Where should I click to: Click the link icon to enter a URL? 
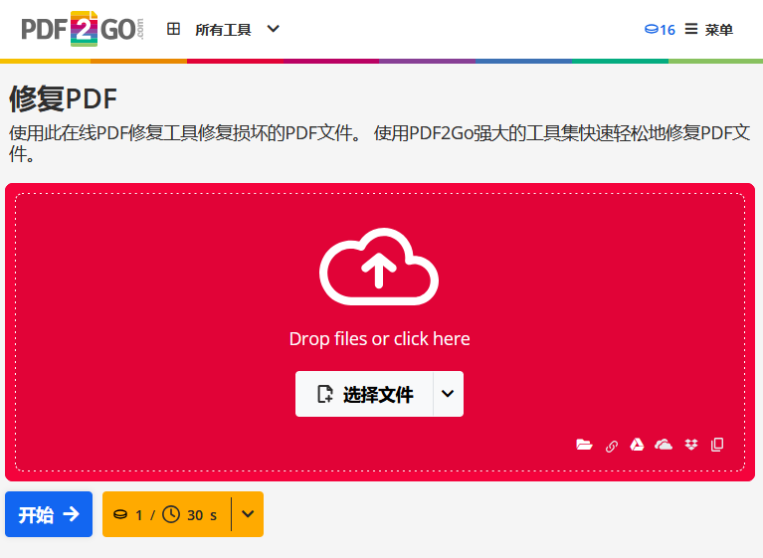coord(612,446)
